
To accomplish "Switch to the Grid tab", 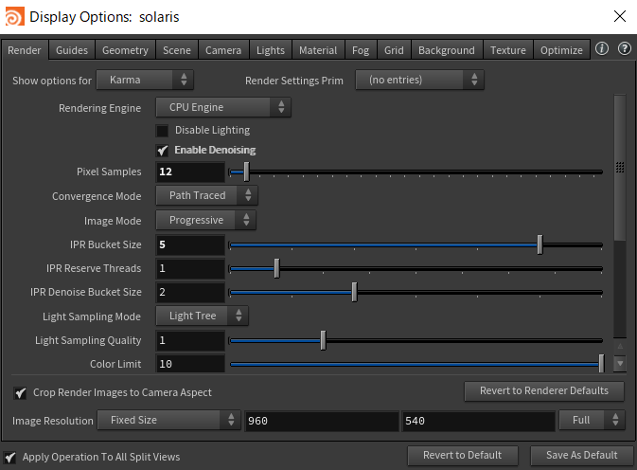I will (x=394, y=50).
